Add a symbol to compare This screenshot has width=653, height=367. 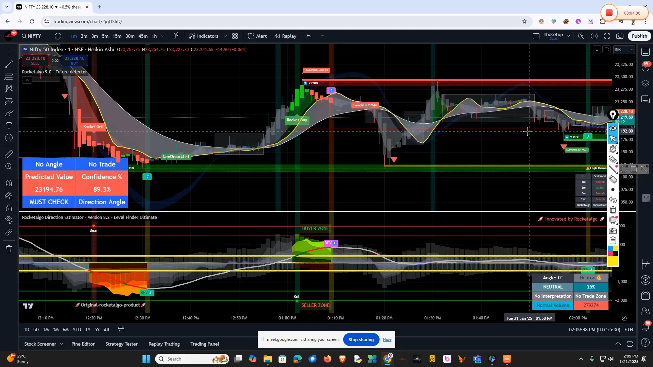click(x=58, y=36)
